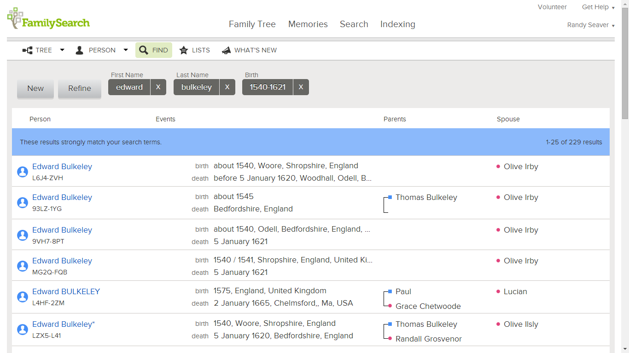629x353 pixels.
Task: Remove the edward First Name filter
Action: 158,87
